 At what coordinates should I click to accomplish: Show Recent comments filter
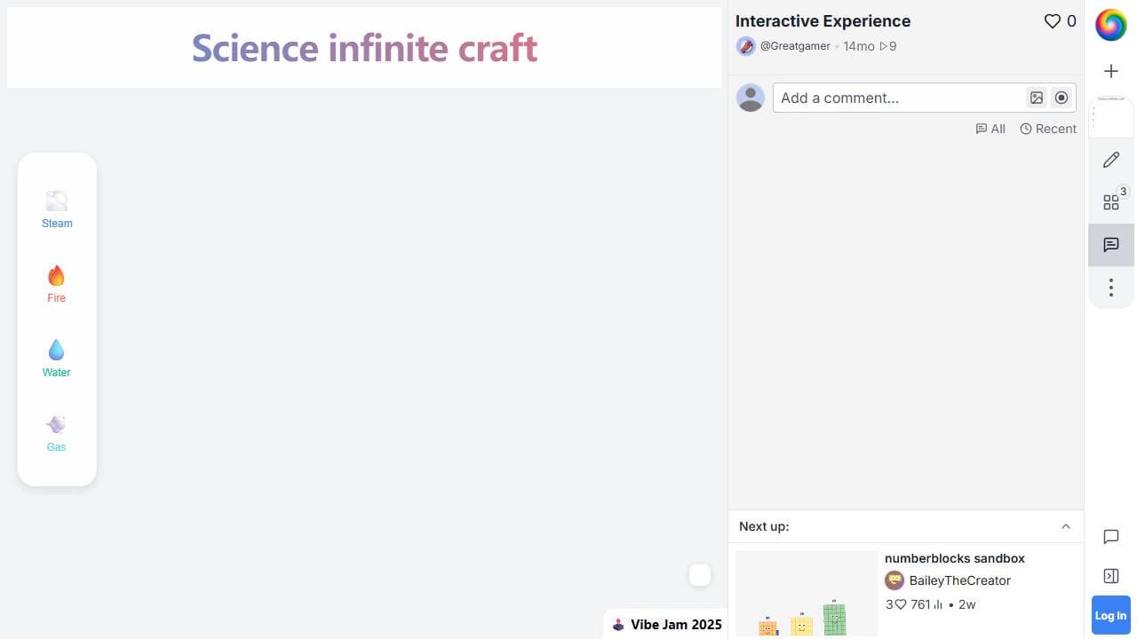pyautogui.click(x=1048, y=129)
